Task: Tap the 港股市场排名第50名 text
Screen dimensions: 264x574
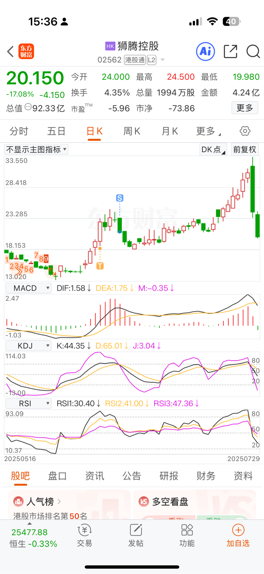Action: [x=50, y=516]
